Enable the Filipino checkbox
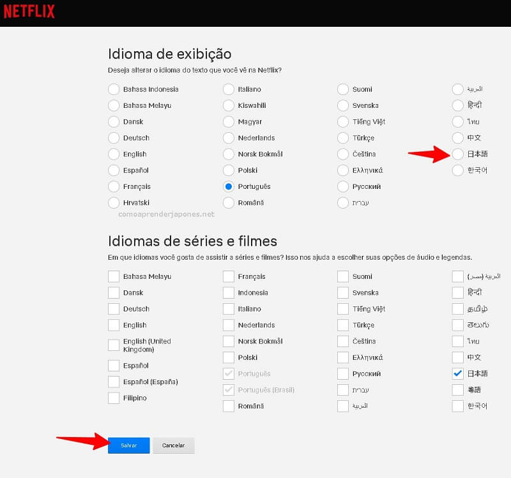The width and height of the screenshot is (511, 478). coord(114,398)
